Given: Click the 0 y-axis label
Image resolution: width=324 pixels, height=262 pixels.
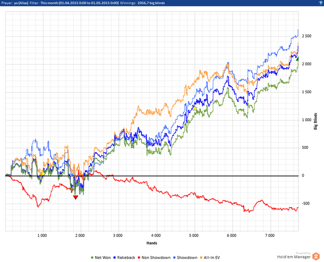Looking at the screenshot, I should (303, 176).
